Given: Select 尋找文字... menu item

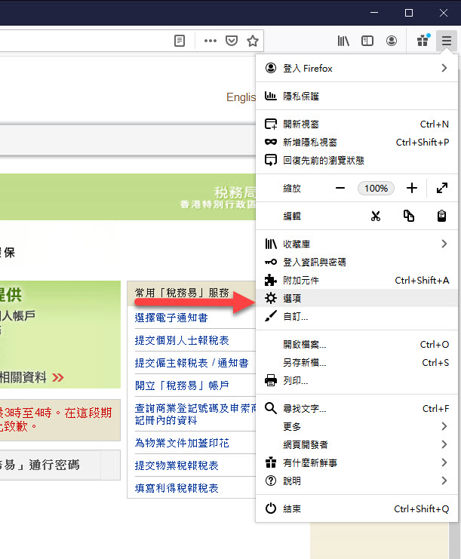Looking at the screenshot, I should click(x=357, y=409).
